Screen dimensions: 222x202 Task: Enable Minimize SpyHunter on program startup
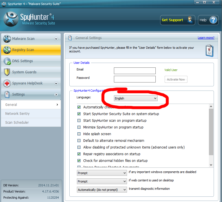(x=79, y=127)
